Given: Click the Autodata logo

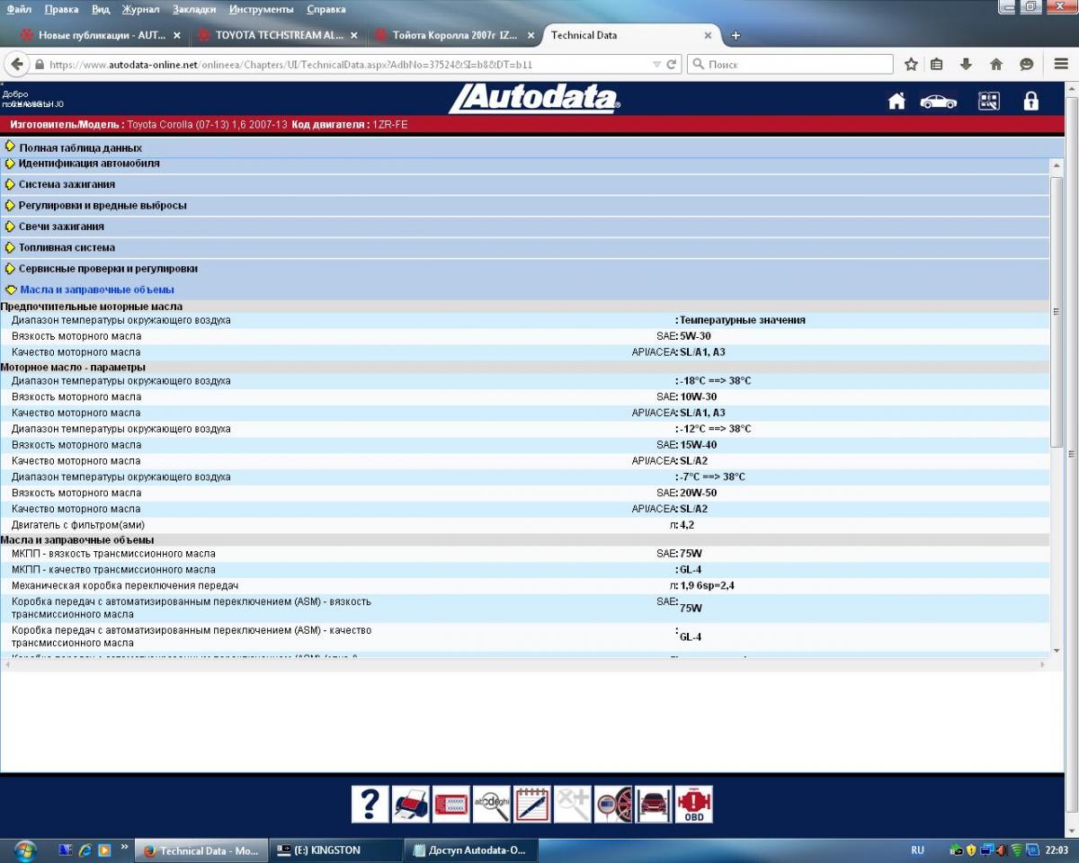Looking at the screenshot, I should (x=534, y=99).
